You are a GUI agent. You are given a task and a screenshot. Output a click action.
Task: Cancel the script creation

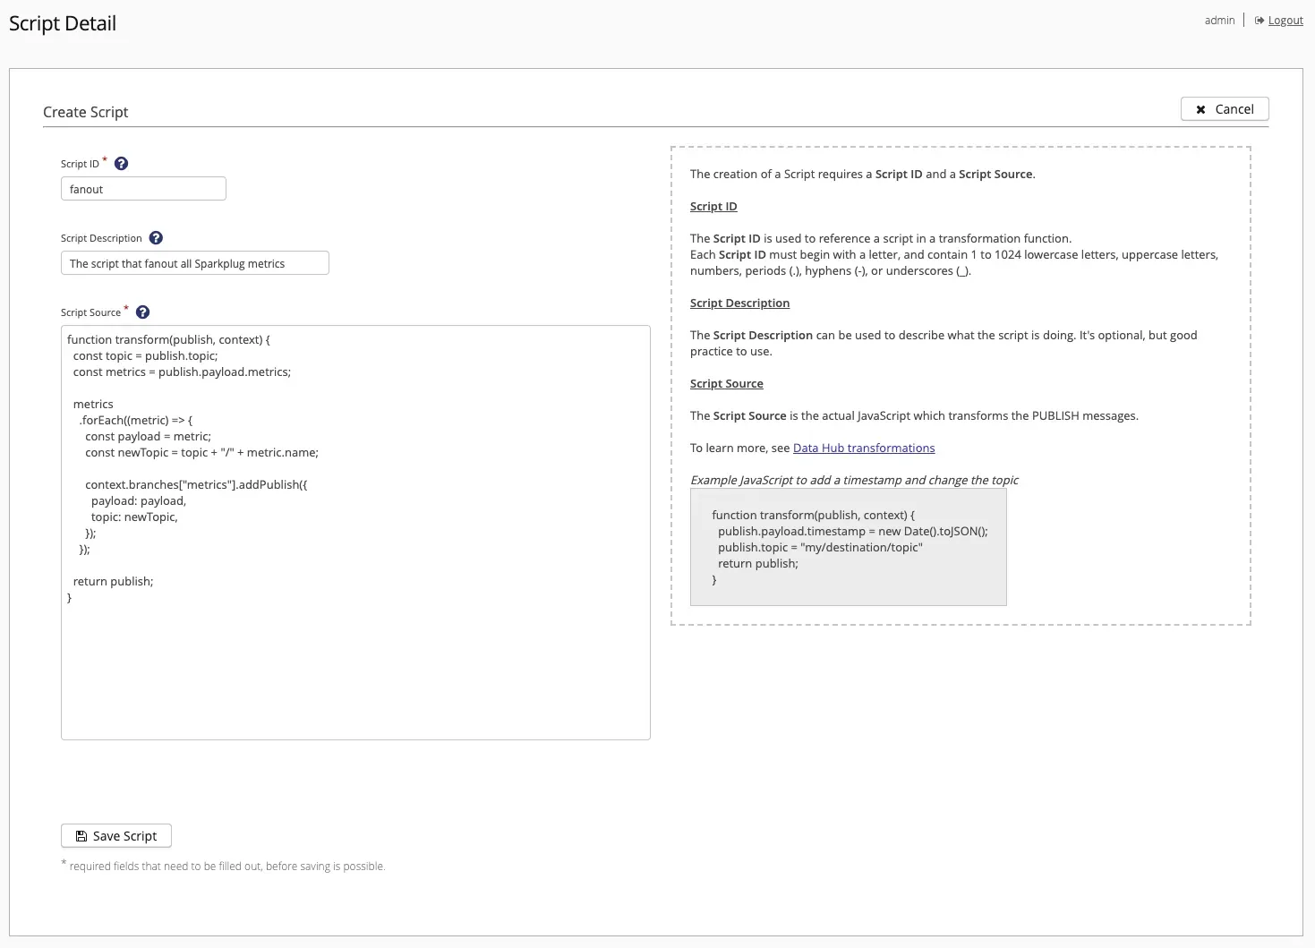pyautogui.click(x=1224, y=109)
